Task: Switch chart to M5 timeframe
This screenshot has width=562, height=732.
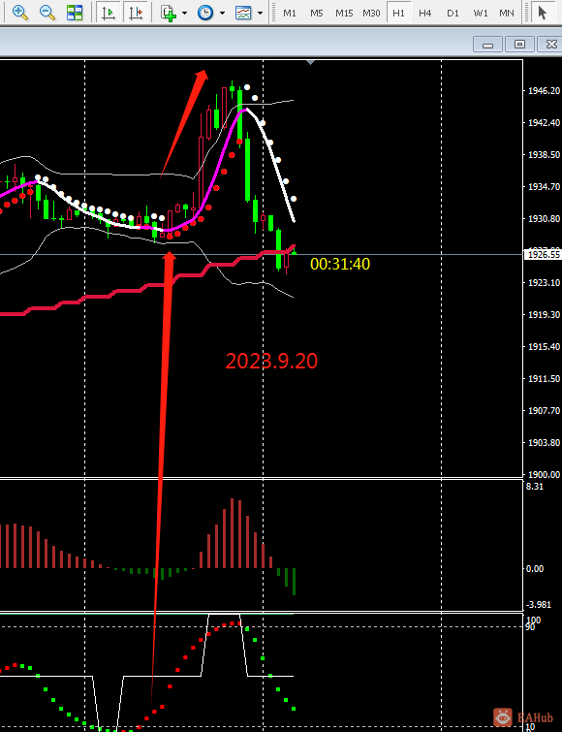Action: (x=317, y=13)
